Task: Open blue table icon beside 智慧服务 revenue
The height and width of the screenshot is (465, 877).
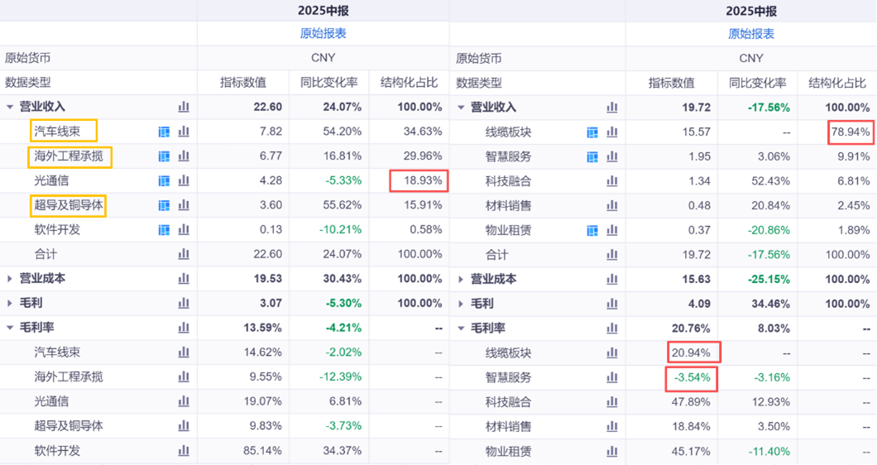Action: pyautogui.click(x=592, y=156)
